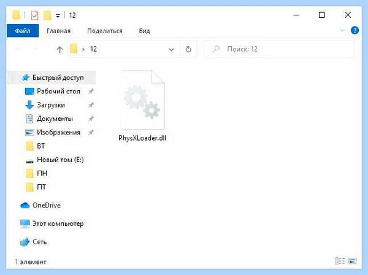368x275 pixels.
Task: Select the PhysXLoader.dll file thumbnail
Action: pyautogui.click(x=143, y=100)
